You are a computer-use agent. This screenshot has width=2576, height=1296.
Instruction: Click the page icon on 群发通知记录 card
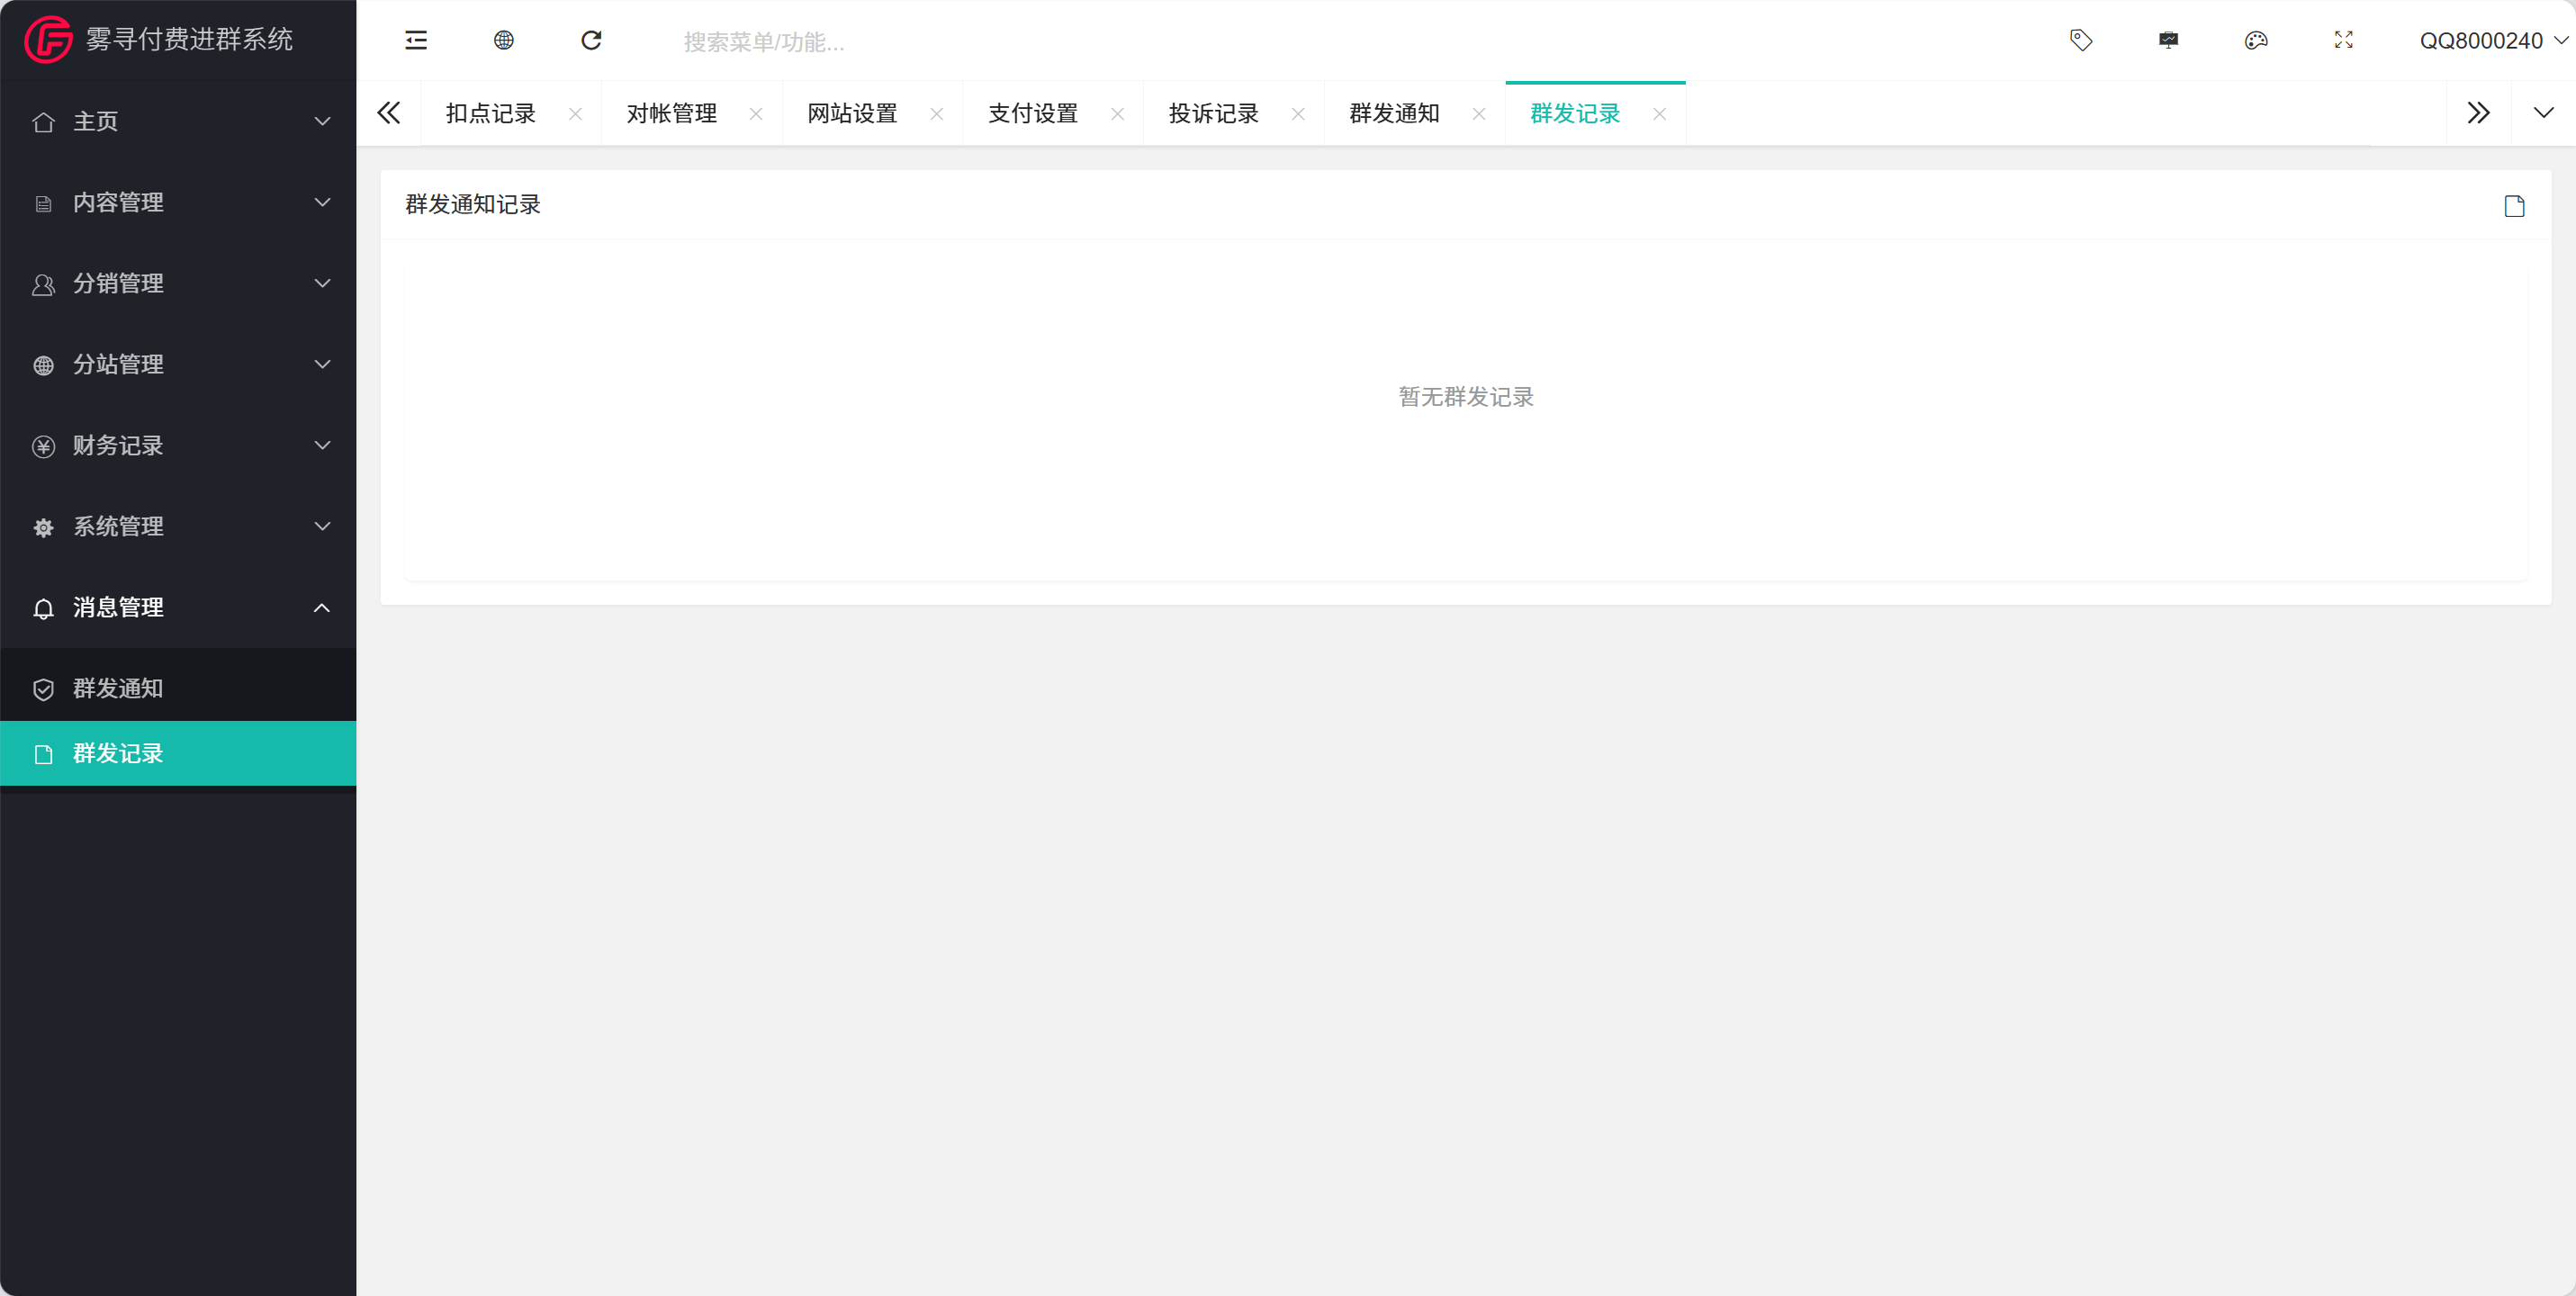2515,206
